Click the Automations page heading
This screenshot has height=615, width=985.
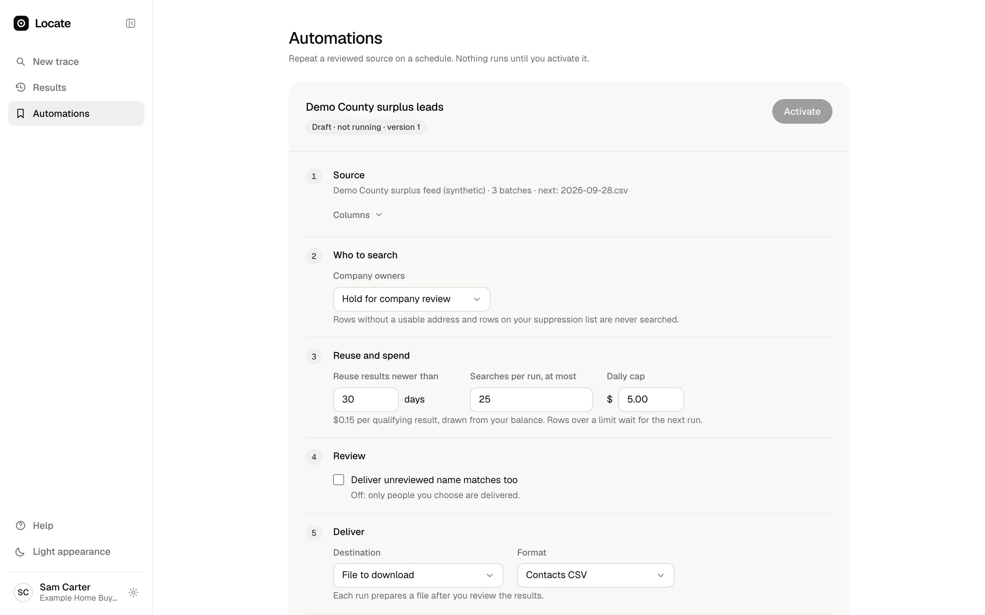[x=336, y=38]
